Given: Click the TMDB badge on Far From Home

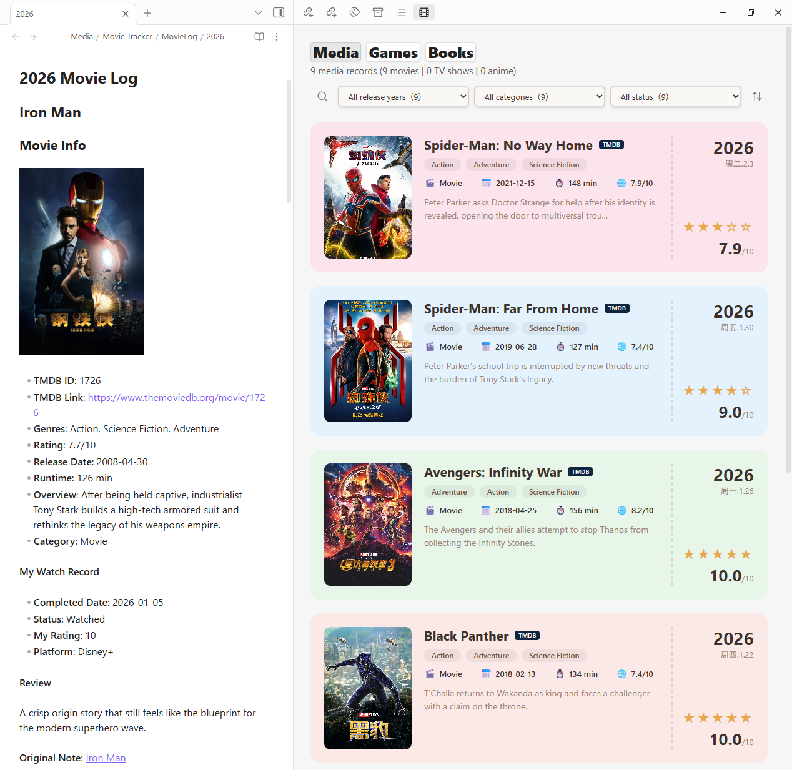Looking at the screenshot, I should point(617,308).
